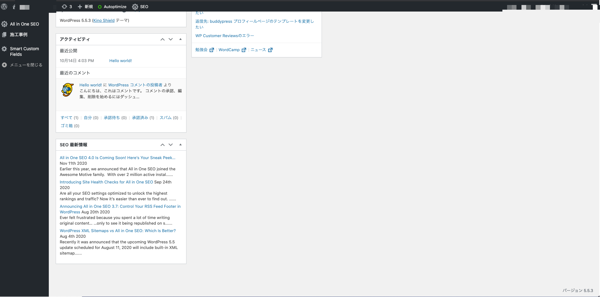The height and width of the screenshot is (297, 600).
Task: Open the WordCamp link
Action: (x=229, y=50)
